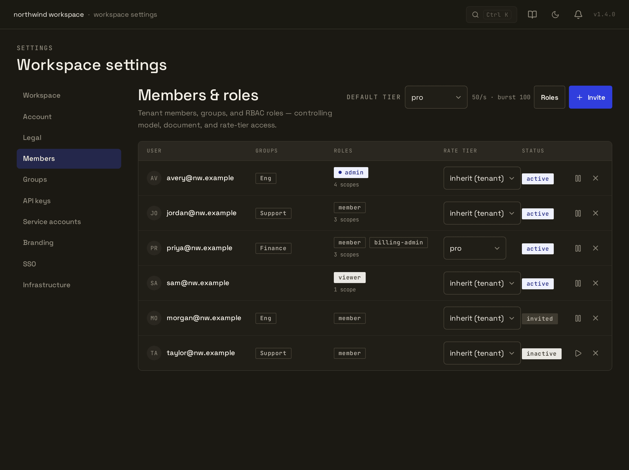Remove jordan@nw.example with X icon

click(x=596, y=213)
